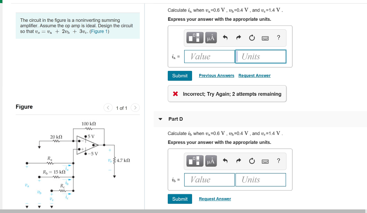
Task: Click the next figure chevron
Action: [x=135, y=107]
